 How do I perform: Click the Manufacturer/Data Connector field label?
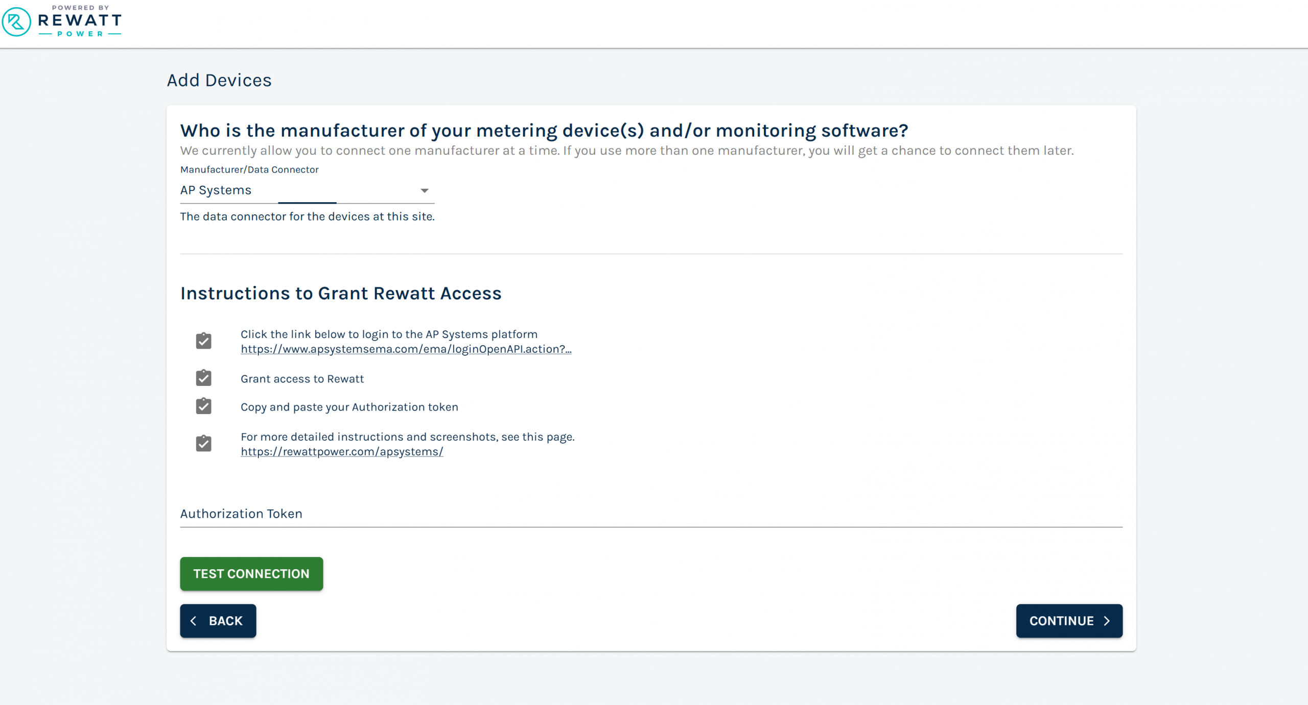[x=249, y=169]
